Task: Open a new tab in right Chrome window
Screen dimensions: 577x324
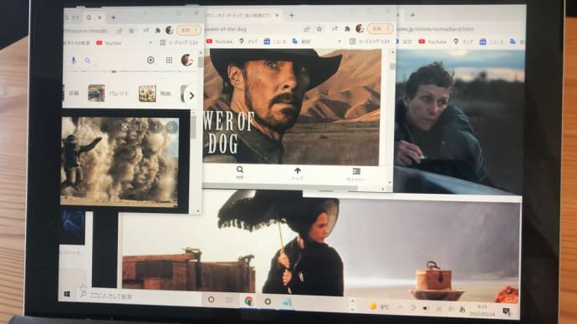Action: (x=412, y=15)
